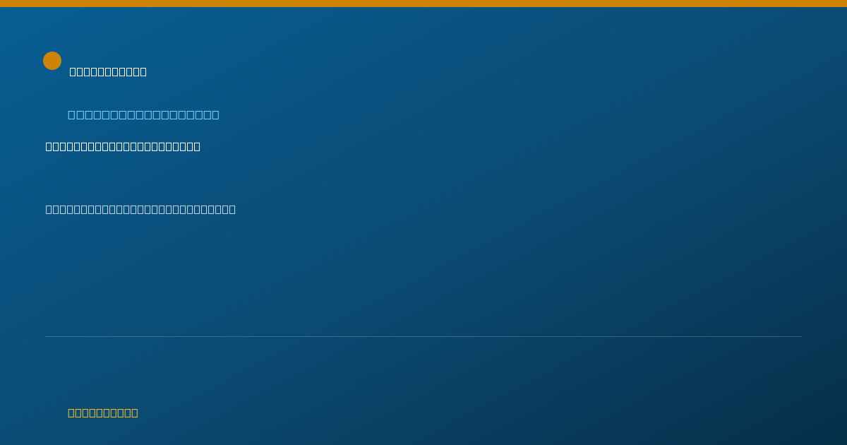Follow the blue-colored headline
The width and height of the screenshot is (847, 445).
(x=143, y=114)
